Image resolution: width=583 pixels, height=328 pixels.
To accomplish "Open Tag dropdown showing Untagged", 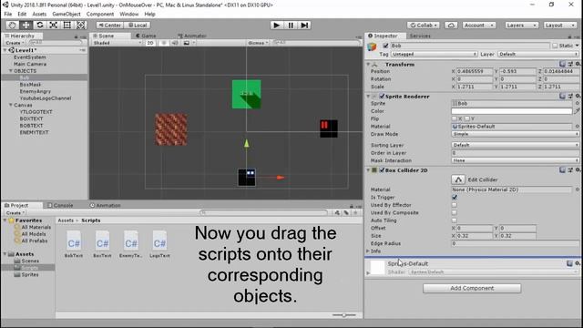I will (x=434, y=55).
